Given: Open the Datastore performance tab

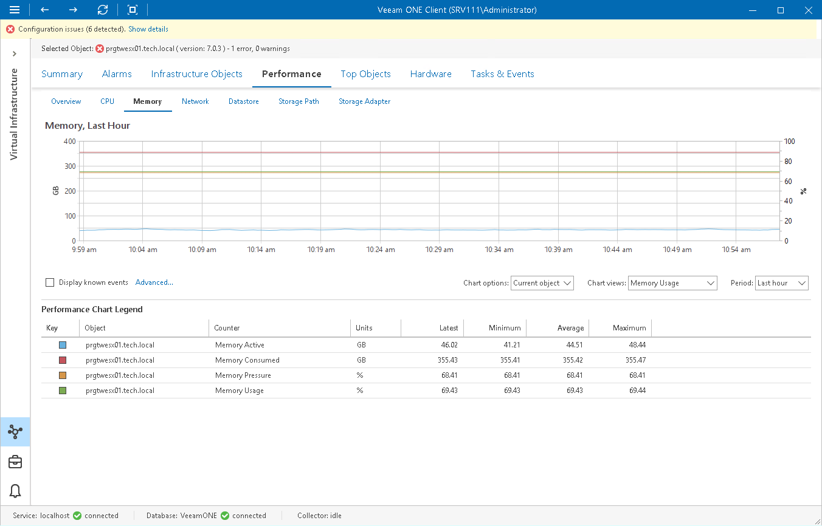Looking at the screenshot, I should coord(243,101).
